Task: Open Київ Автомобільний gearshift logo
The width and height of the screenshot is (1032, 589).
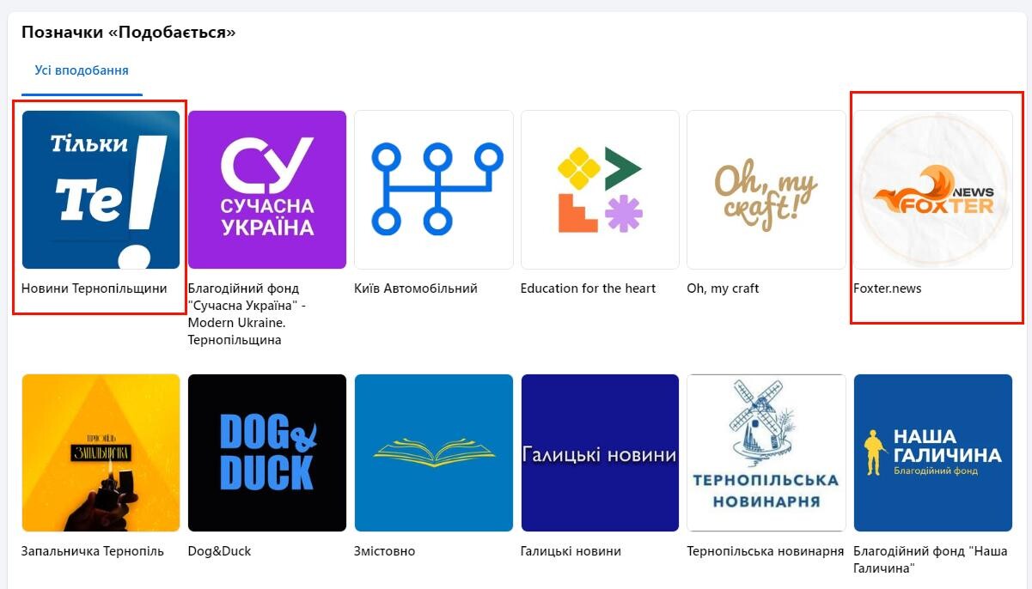Action: [x=434, y=190]
